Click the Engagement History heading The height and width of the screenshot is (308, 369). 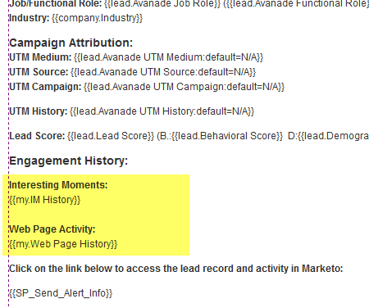69,161
